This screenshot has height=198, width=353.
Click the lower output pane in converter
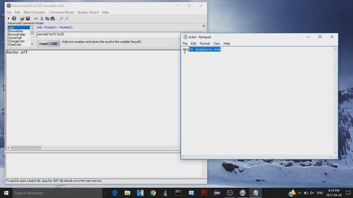pyautogui.click(x=104, y=166)
